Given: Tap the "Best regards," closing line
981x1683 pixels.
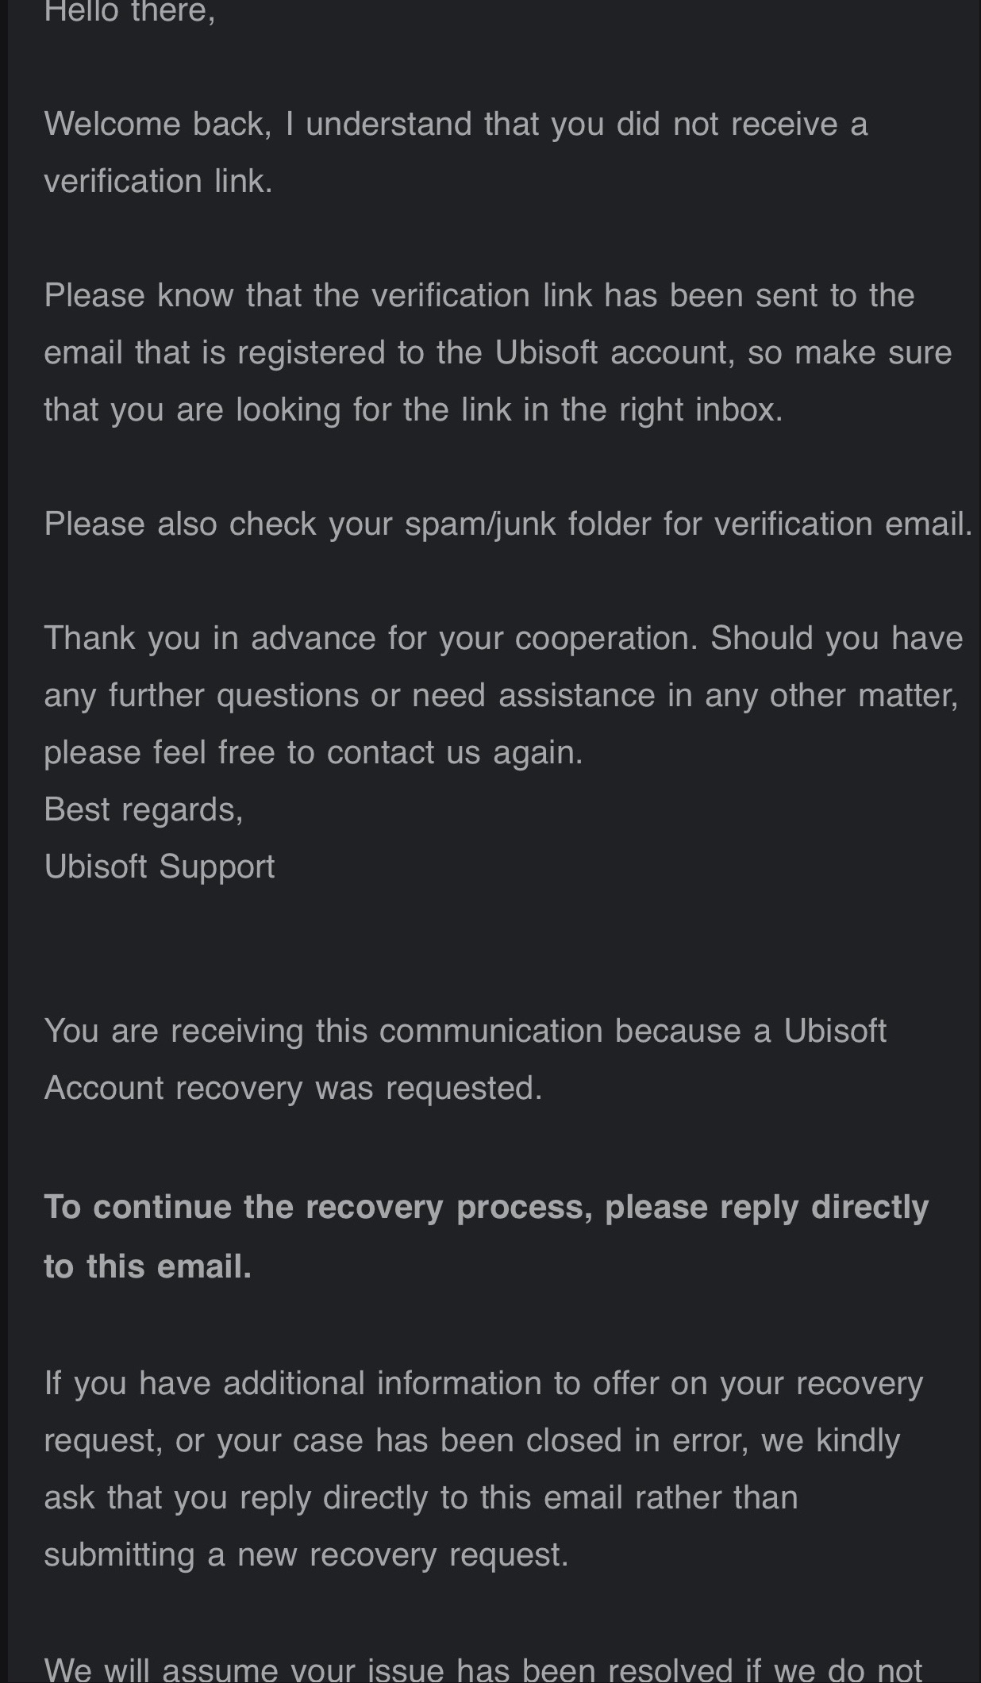Looking at the screenshot, I should pyautogui.click(x=144, y=809).
